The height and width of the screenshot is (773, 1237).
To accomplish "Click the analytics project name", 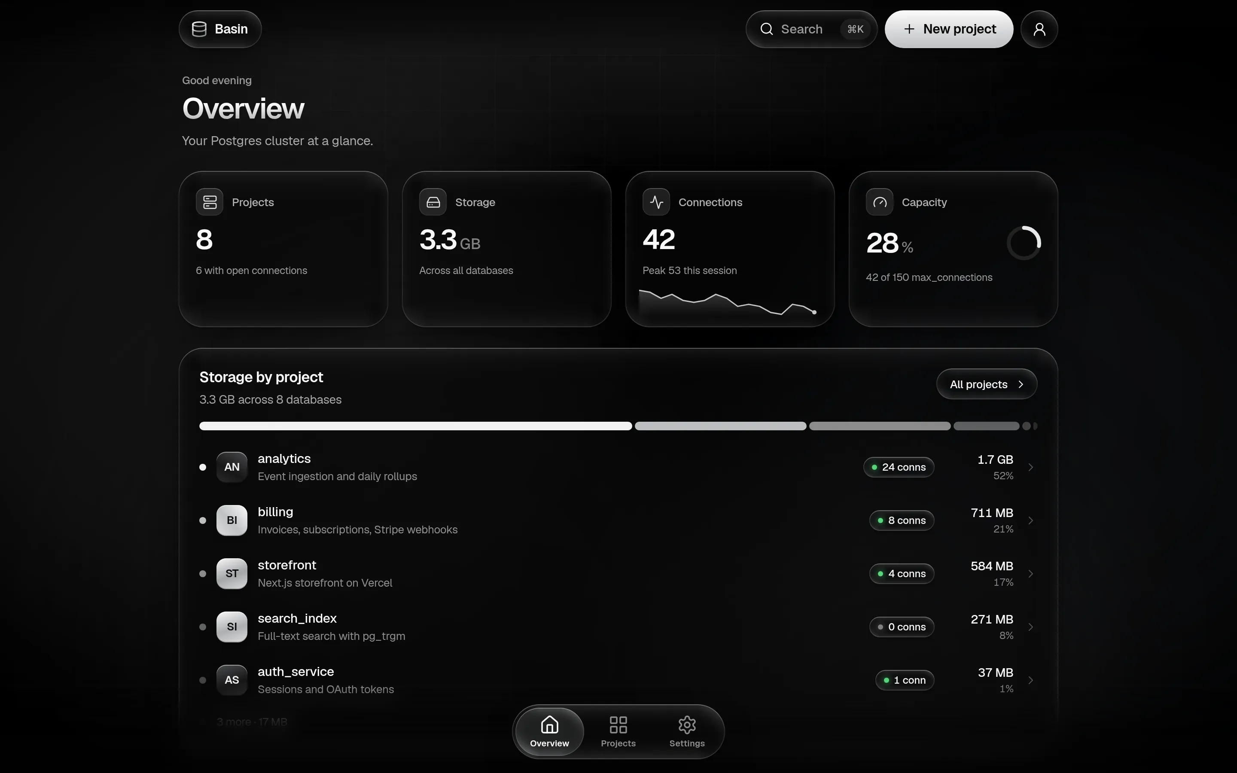I will pyautogui.click(x=284, y=459).
